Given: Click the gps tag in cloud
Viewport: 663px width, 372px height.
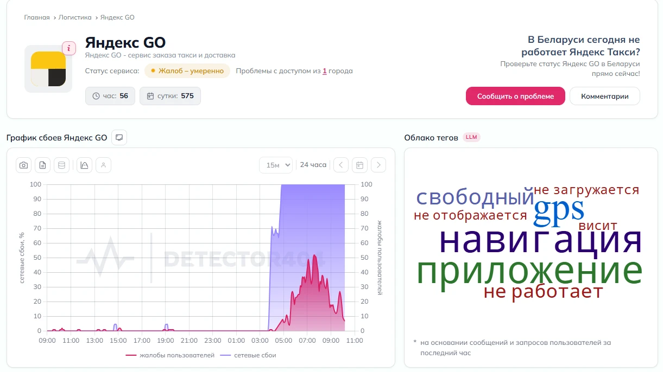Looking at the screenshot, I should [559, 210].
